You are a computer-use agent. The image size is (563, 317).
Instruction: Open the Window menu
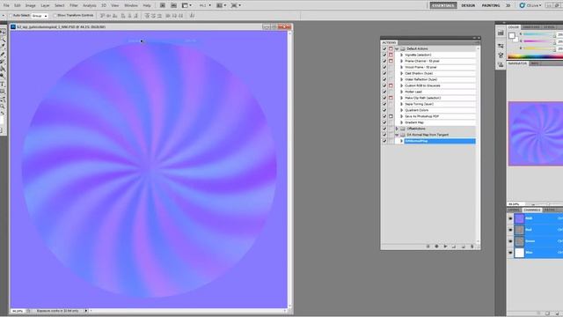point(131,5)
